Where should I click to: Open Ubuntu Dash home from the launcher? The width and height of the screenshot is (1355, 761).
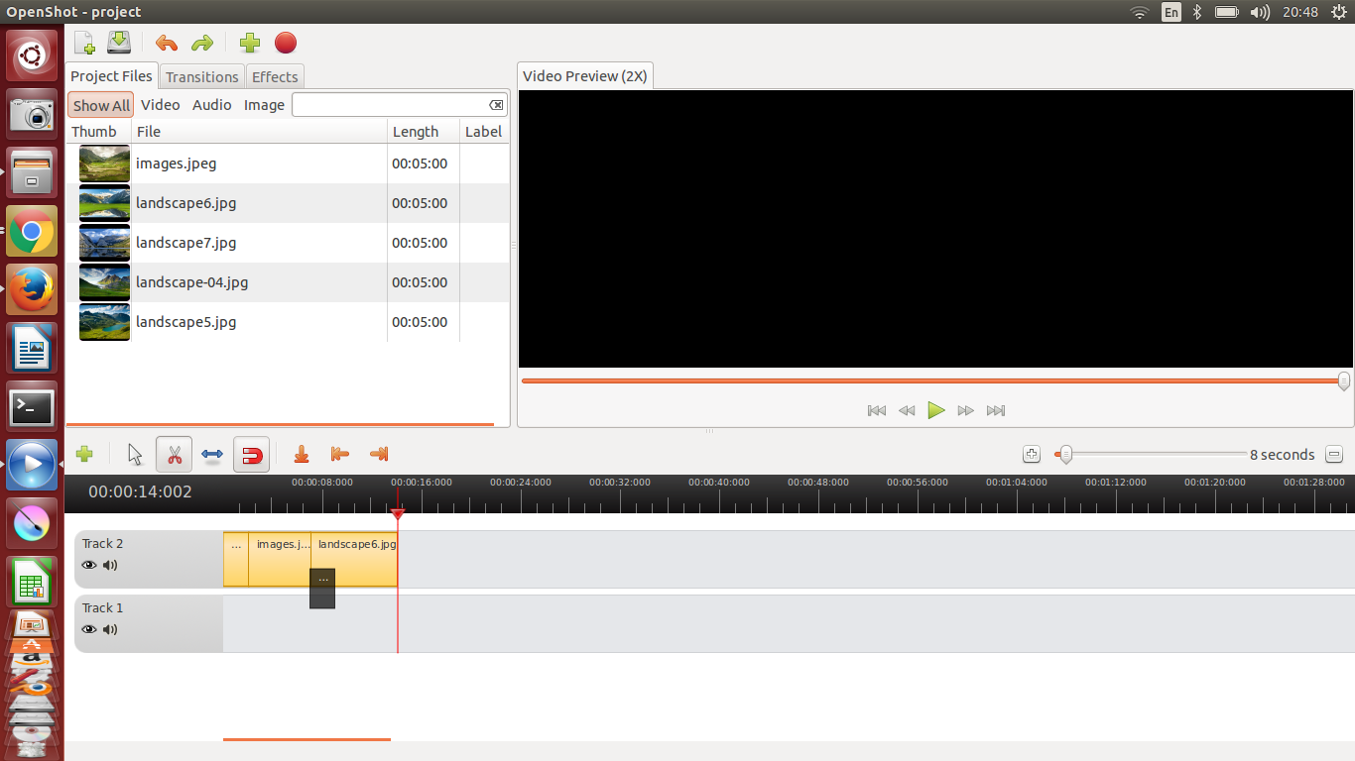pyautogui.click(x=32, y=55)
